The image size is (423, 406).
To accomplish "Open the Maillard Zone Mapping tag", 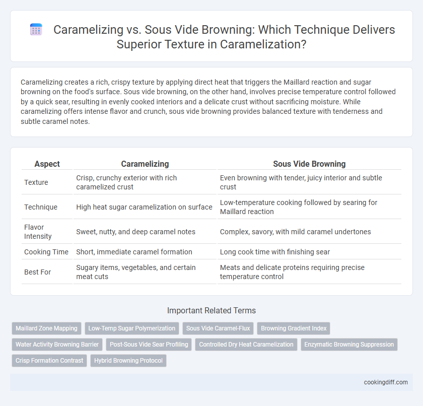I will [x=46, y=328].
